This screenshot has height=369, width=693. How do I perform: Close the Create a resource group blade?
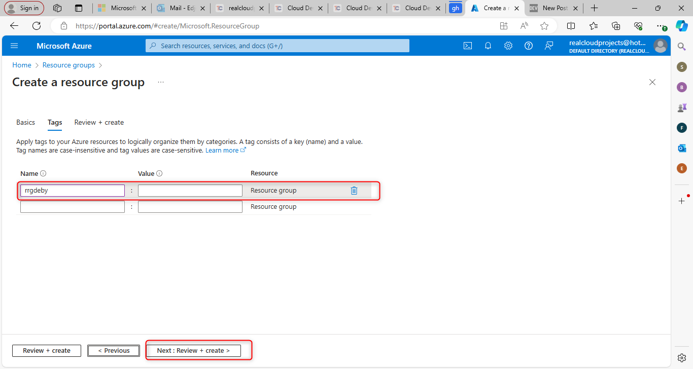[x=652, y=82]
